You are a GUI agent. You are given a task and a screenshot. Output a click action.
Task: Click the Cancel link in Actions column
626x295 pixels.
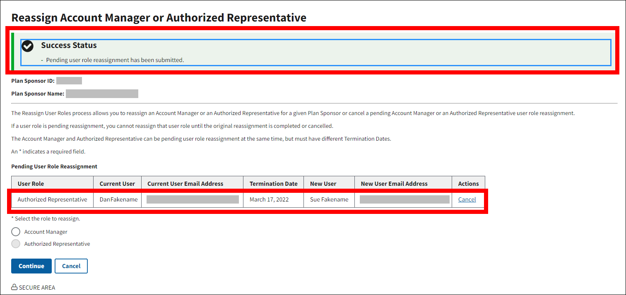point(467,199)
